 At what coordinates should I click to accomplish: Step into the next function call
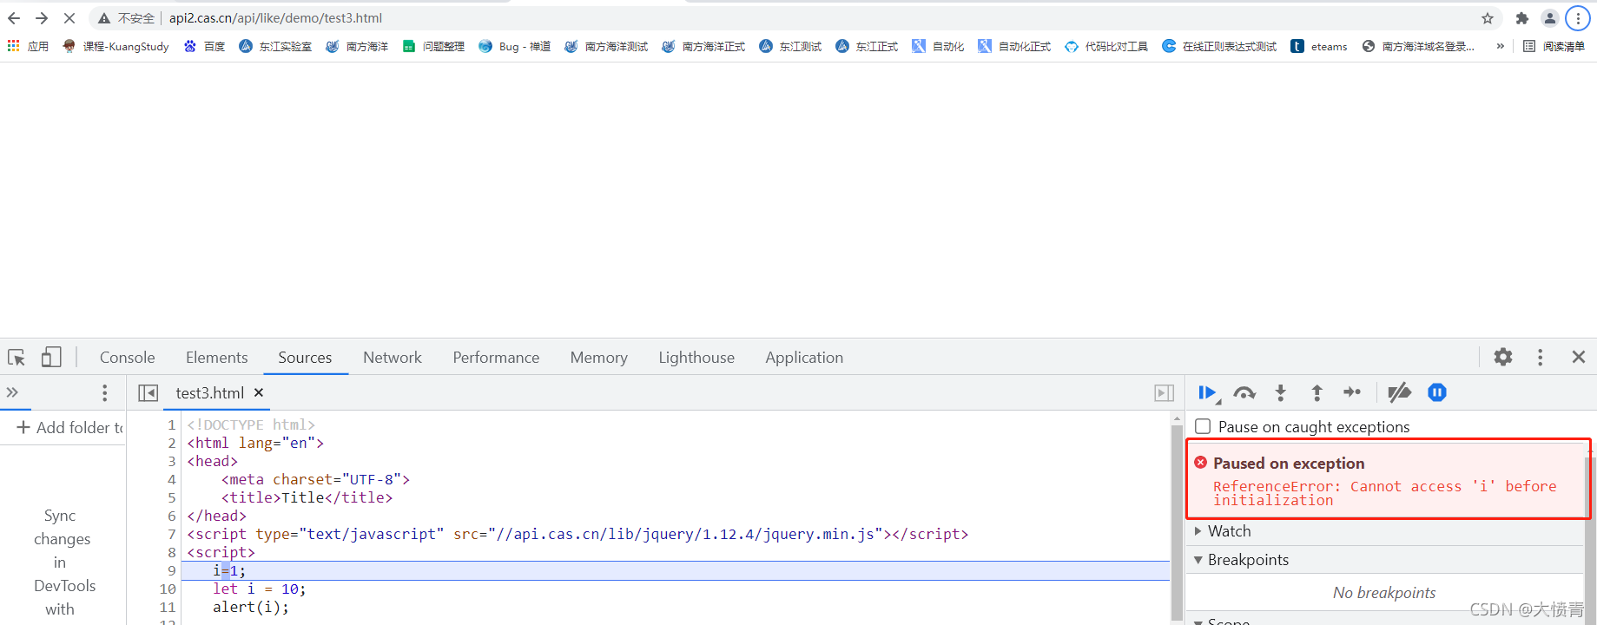(1280, 392)
